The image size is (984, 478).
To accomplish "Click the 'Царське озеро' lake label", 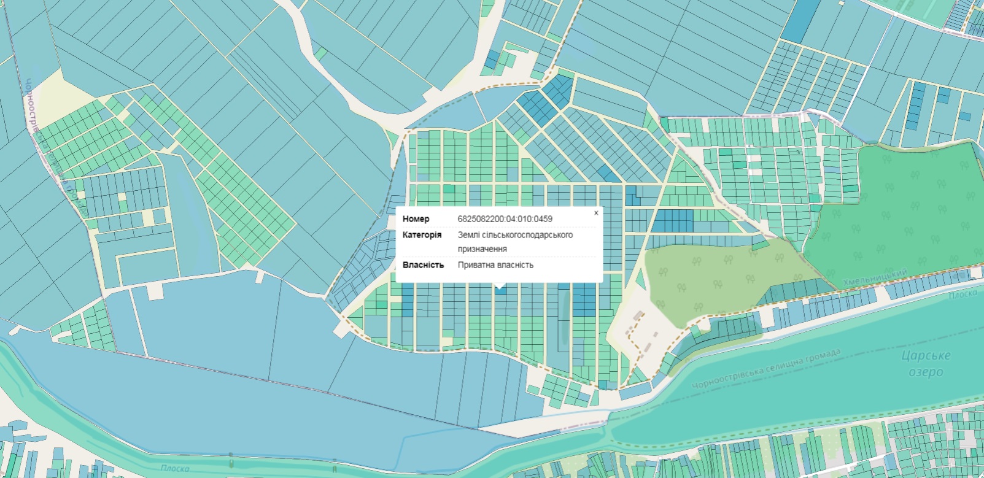I will click(x=925, y=364).
